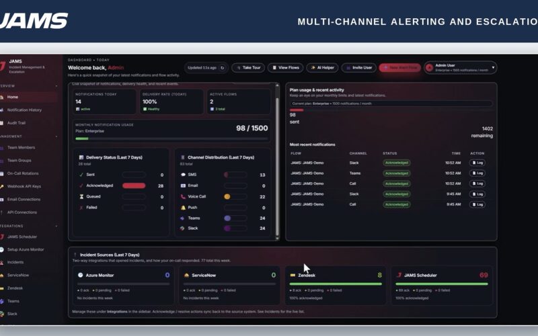Click the 98 / 1500 usage value
538x336 pixels.
click(x=252, y=128)
